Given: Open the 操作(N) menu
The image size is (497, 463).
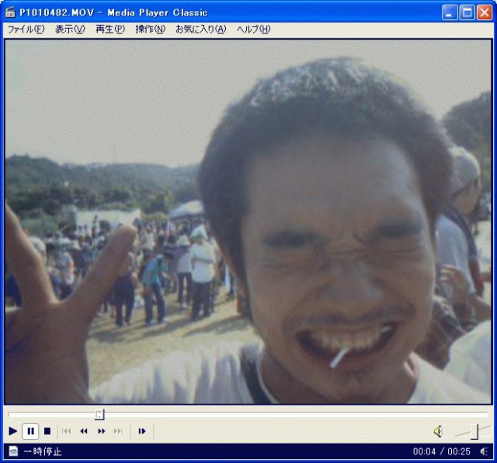Looking at the screenshot, I should (x=150, y=30).
